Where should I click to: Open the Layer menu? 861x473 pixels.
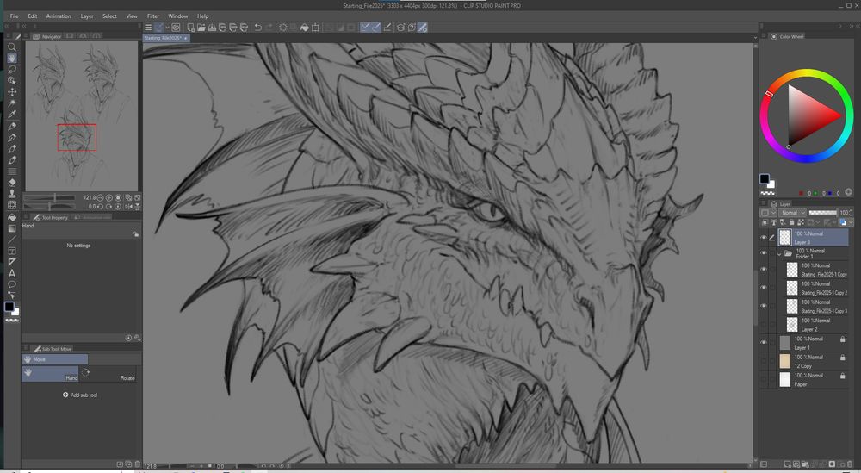(x=87, y=16)
